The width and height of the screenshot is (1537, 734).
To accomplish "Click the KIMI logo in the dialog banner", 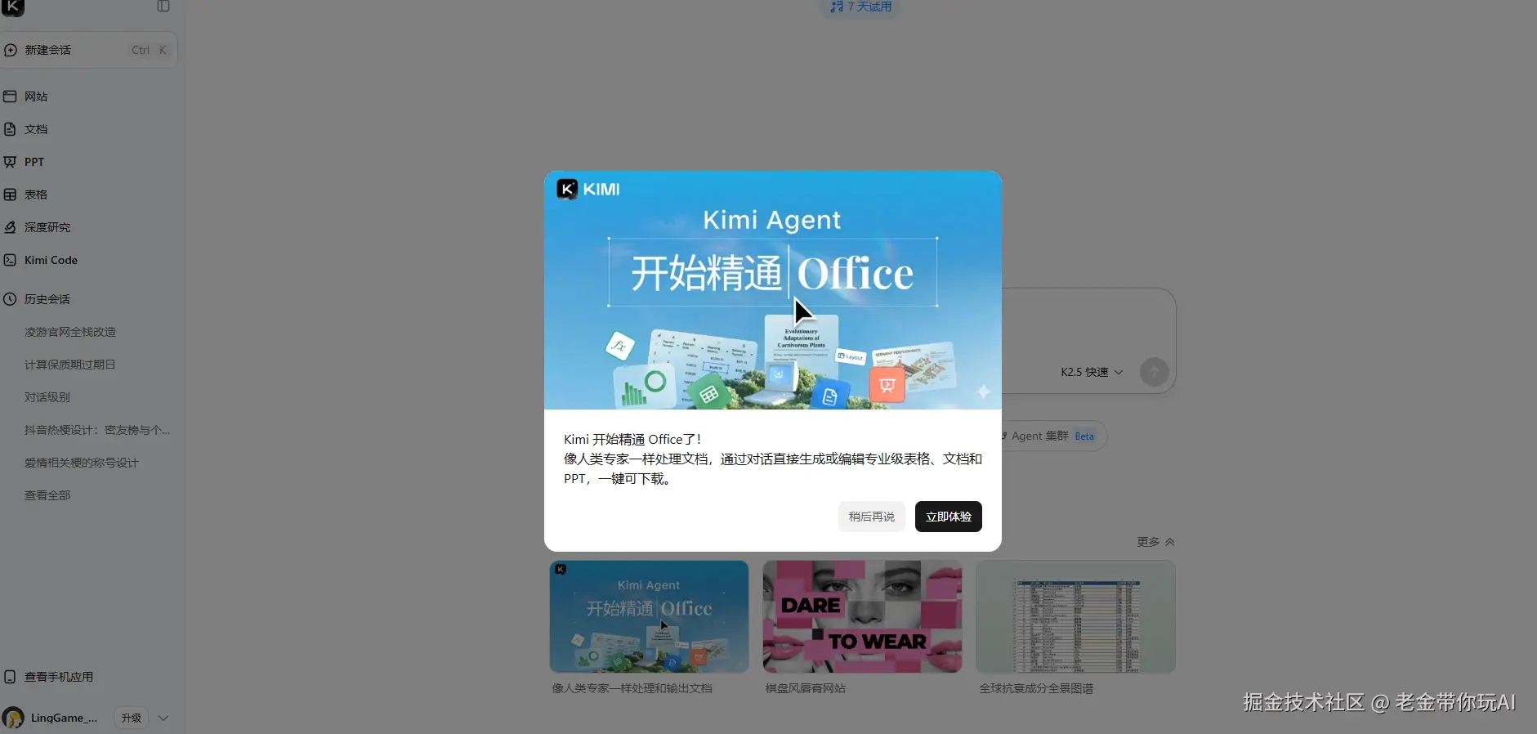I will pyautogui.click(x=588, y=189).
